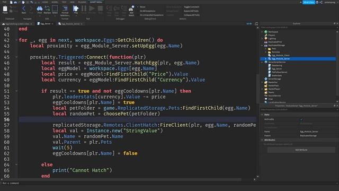Select the Egg_Server script in Explorer

coord(276,69)
